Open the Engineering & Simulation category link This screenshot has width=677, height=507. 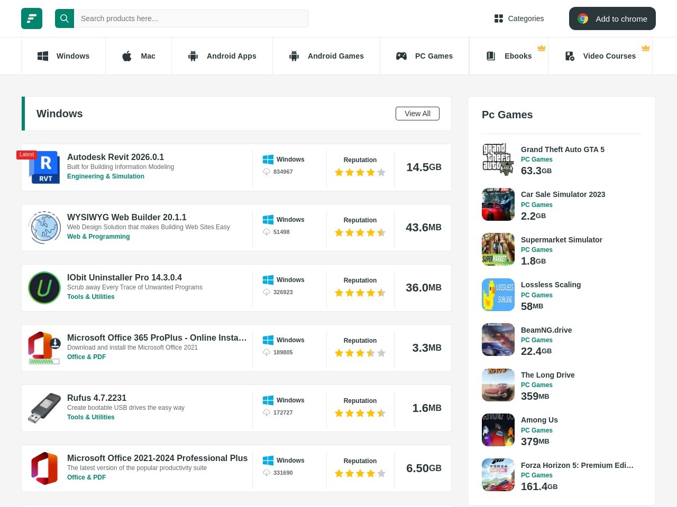click(x=106, y=176)
